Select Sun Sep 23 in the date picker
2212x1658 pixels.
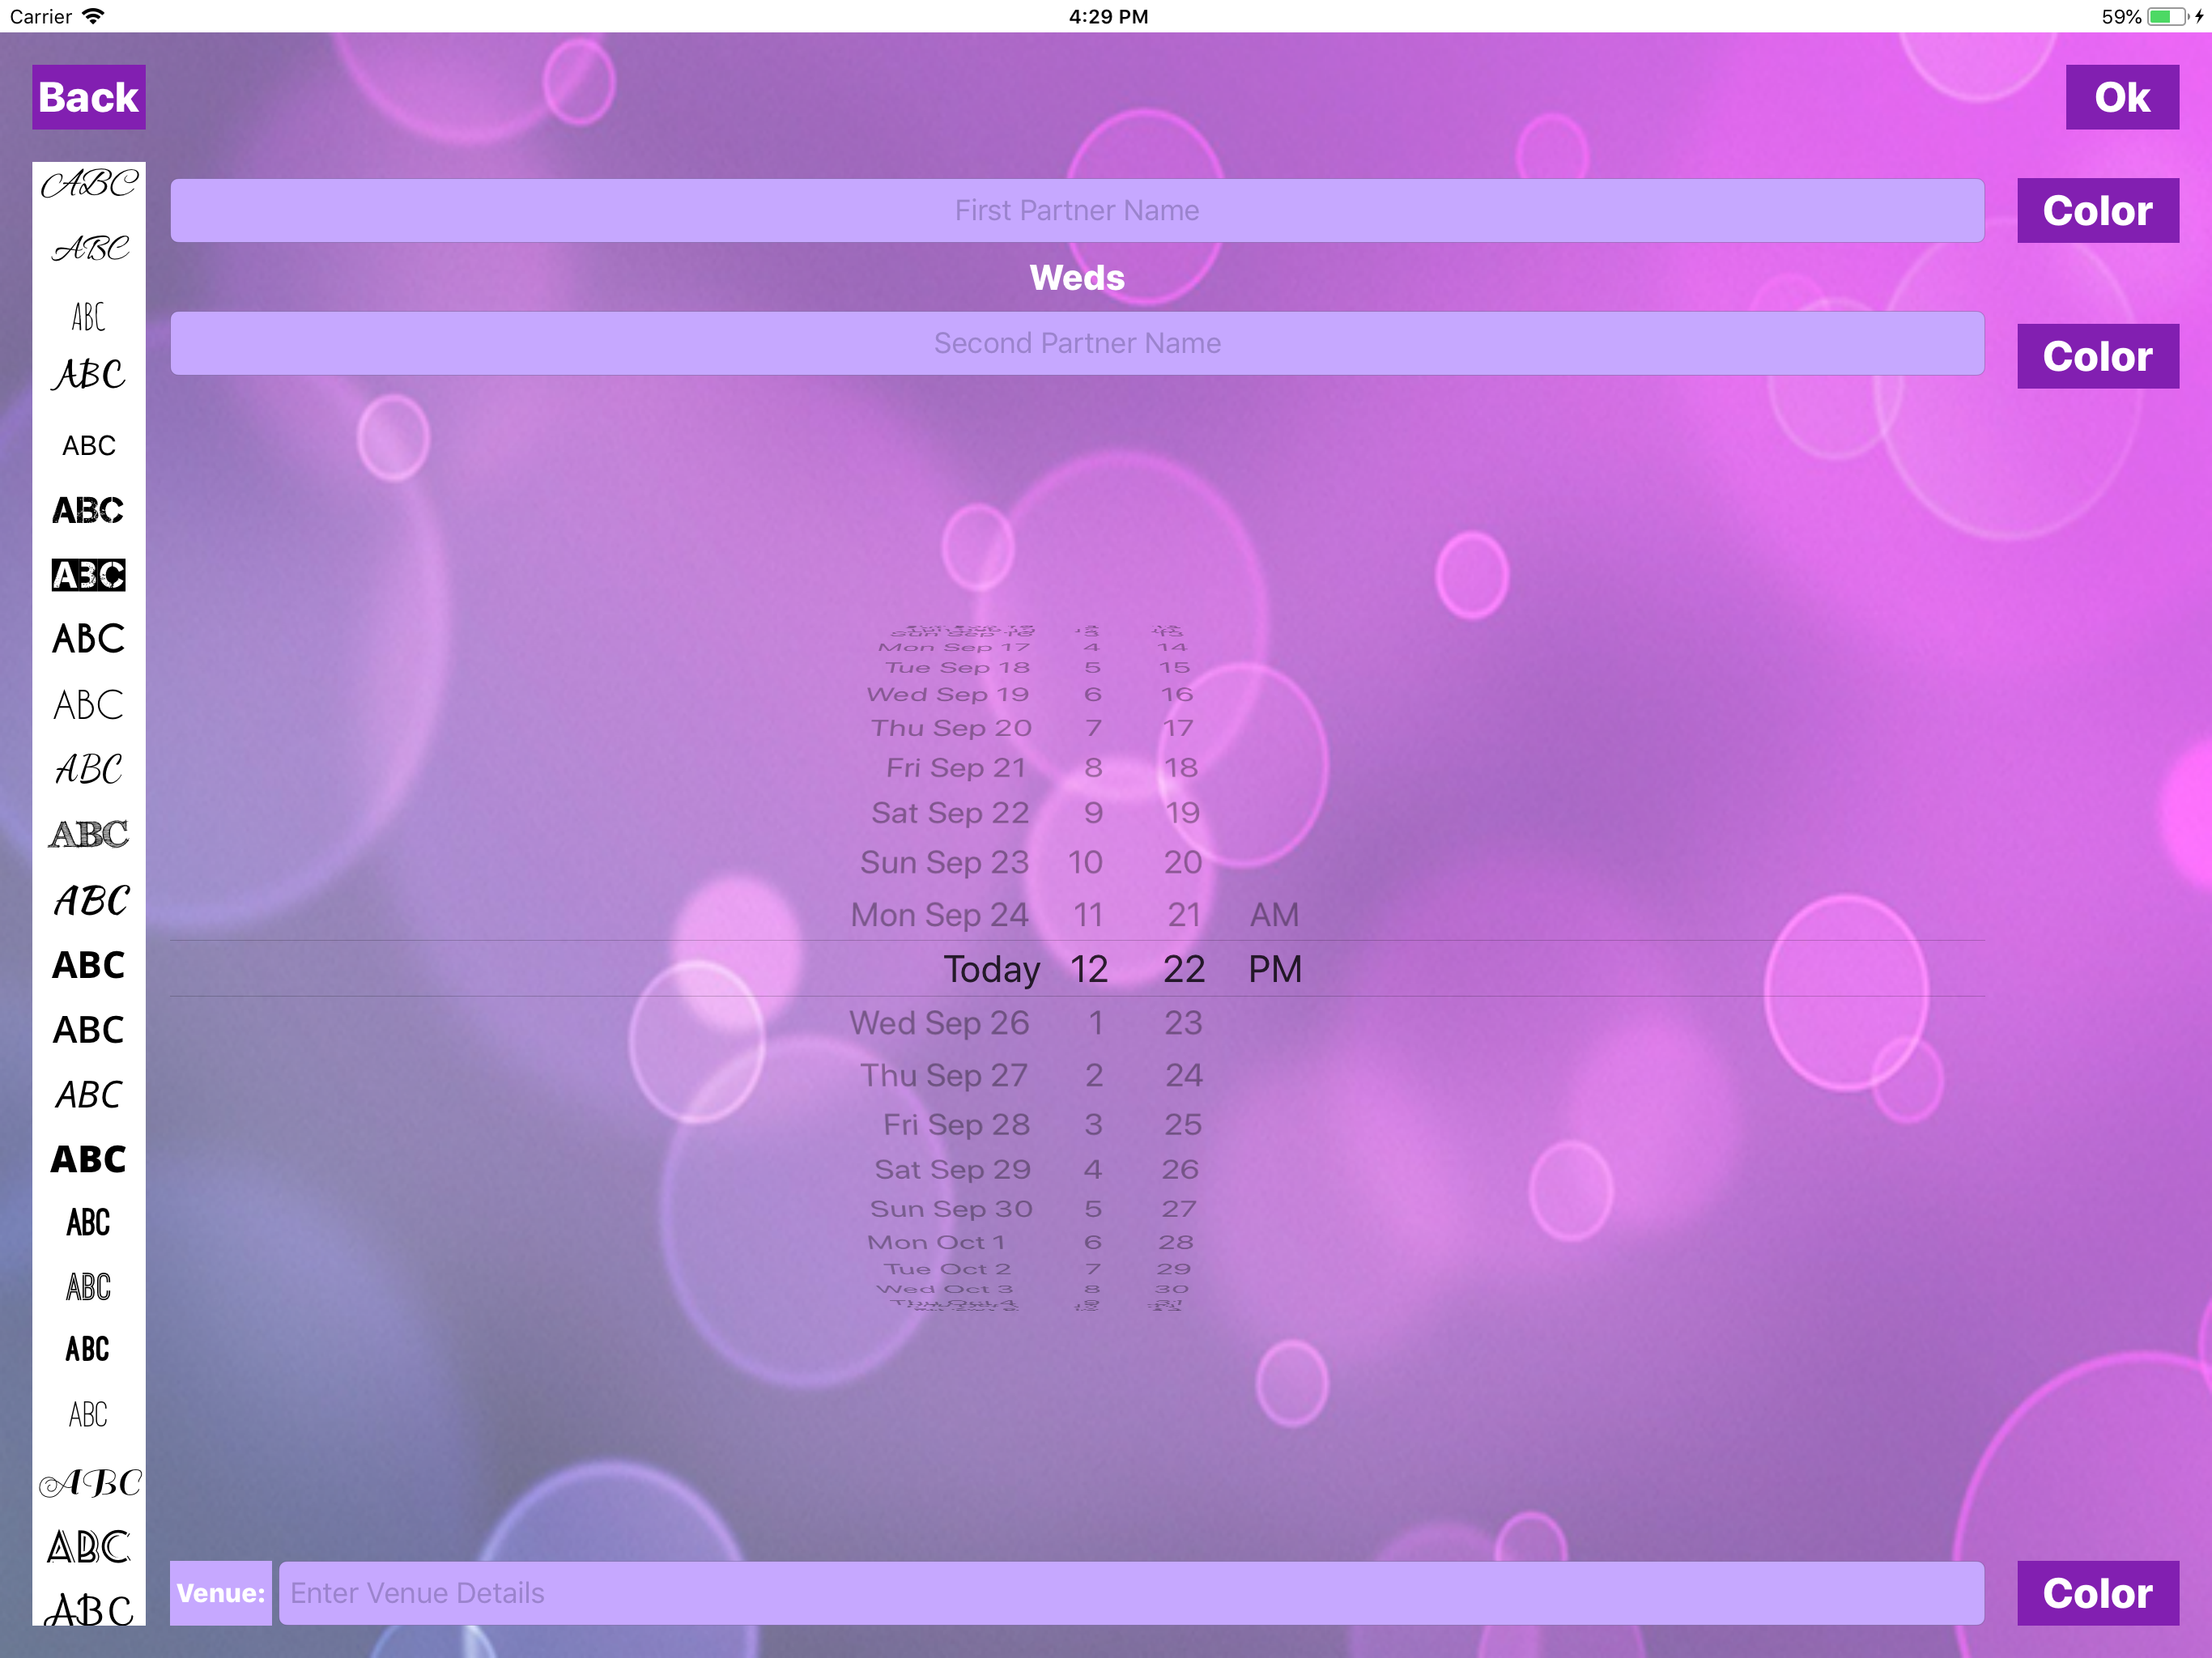pos(944,862)
